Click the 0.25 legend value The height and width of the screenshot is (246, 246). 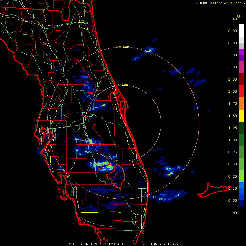coord(233,177)
